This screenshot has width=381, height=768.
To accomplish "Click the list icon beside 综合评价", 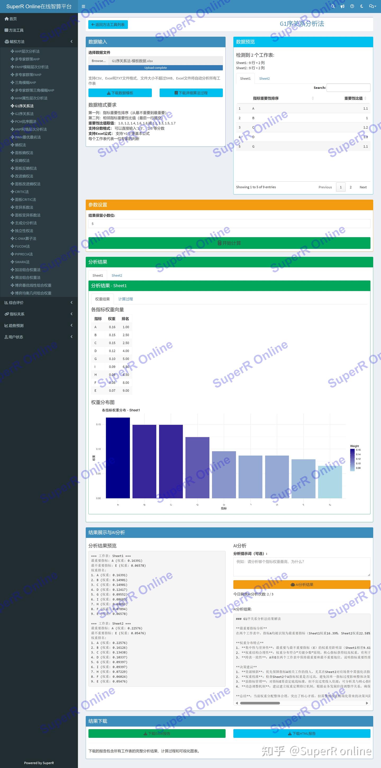I will pos(6,303).
